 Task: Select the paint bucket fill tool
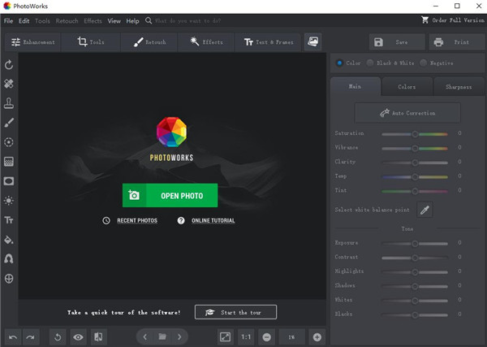pyautogui.click(x=9, y=240)
